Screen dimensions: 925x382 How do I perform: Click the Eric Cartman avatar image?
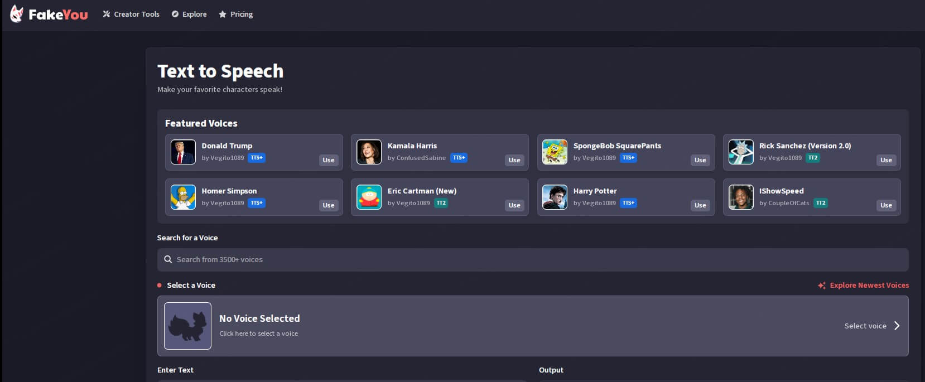click(x=369, y=197)
